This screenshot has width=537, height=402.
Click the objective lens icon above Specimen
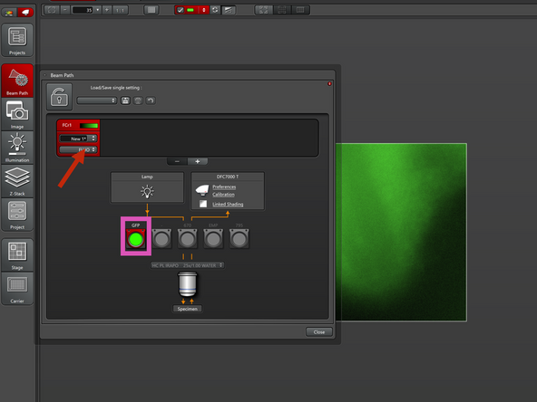[x=188, y=284]
